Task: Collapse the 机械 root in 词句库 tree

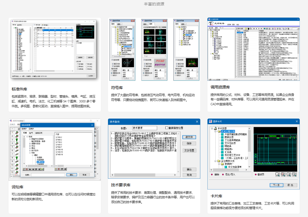Action: pos(27,137)
